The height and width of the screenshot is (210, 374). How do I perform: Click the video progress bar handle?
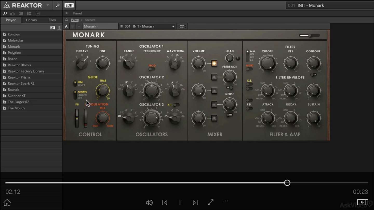(287, 183)
